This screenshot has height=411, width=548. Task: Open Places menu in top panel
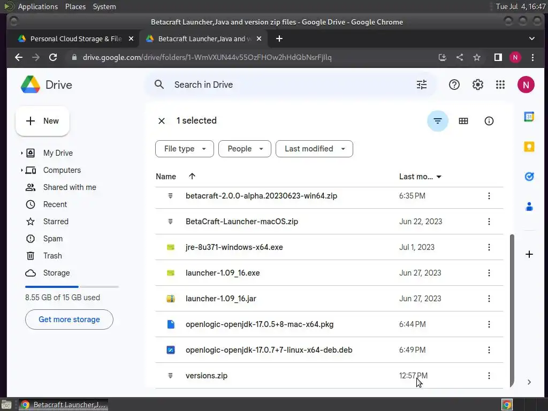click(x=75, y=6)
